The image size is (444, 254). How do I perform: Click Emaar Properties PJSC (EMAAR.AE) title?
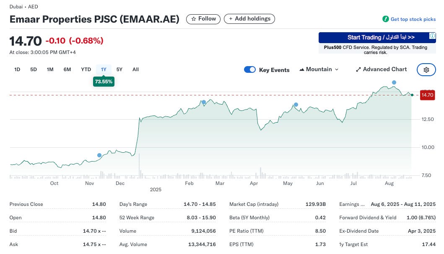94,19
